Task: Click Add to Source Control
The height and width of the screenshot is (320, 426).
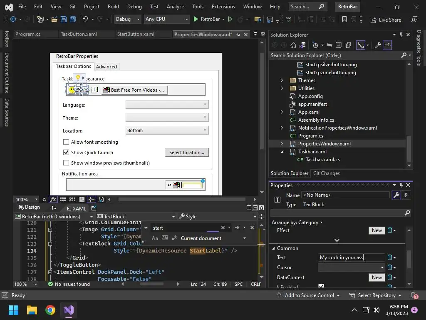Action: (308, 295)
